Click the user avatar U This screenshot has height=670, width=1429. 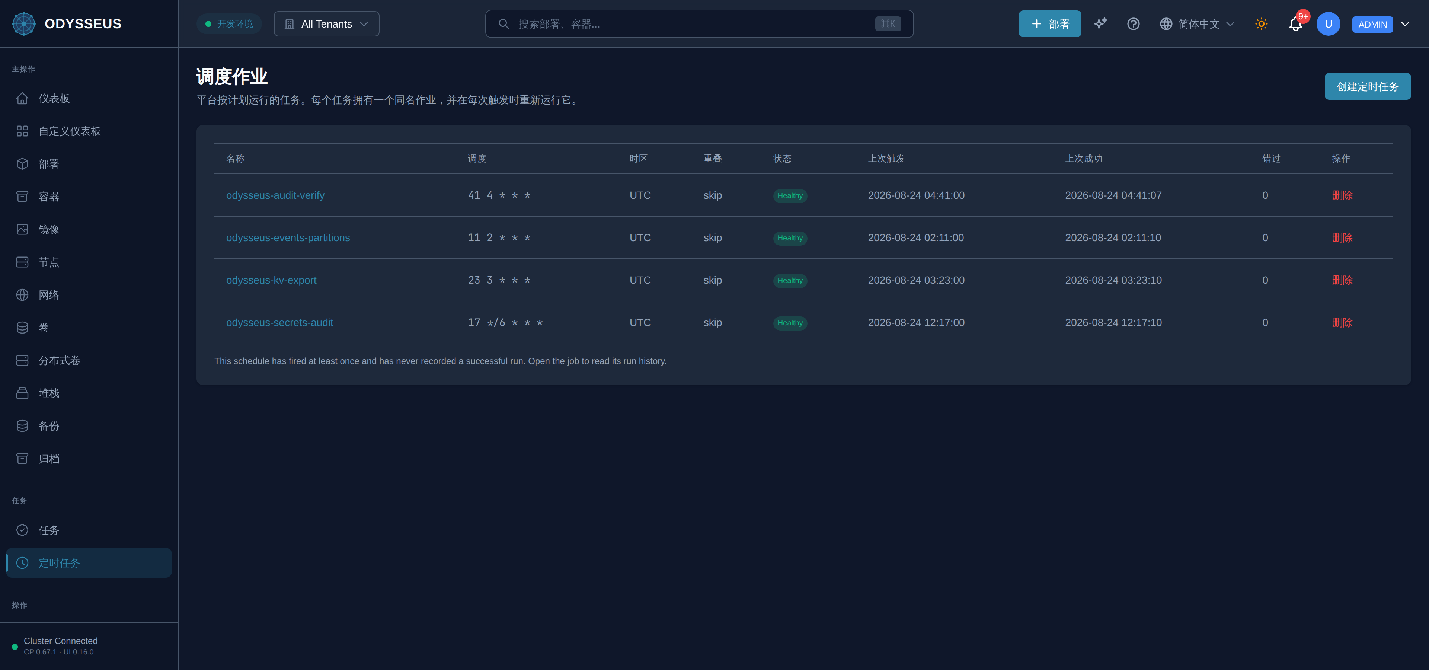[x=1328, y=24]
